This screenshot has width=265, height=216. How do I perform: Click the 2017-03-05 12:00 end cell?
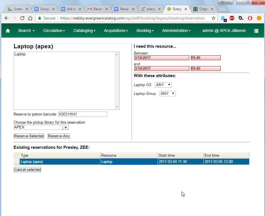coord(226,162)
